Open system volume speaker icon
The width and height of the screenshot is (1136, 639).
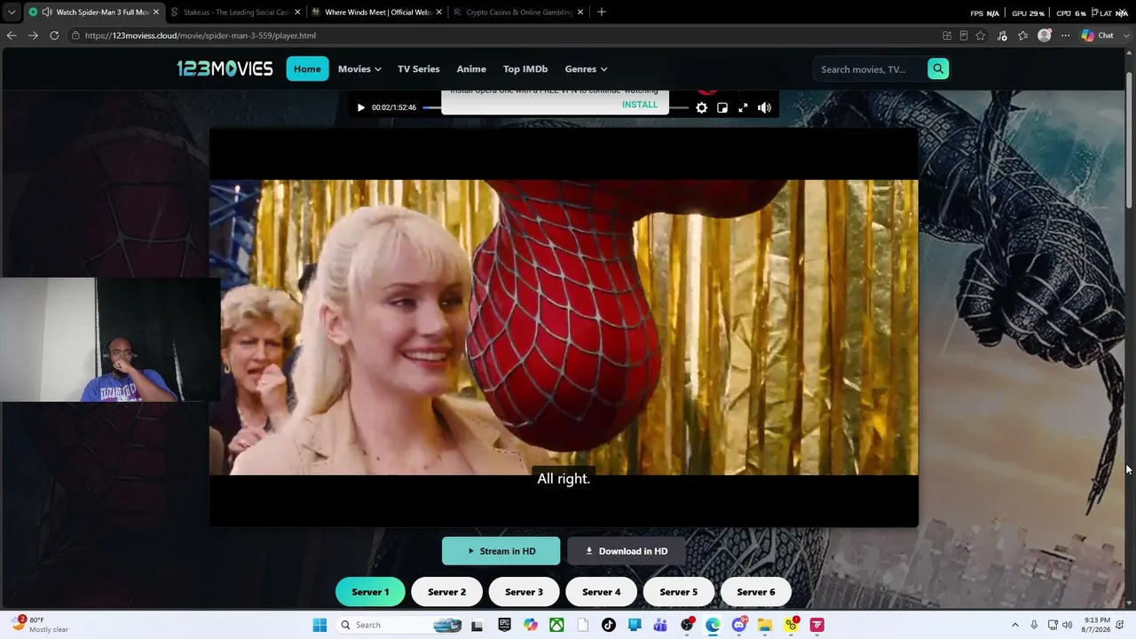tap(1067, 625)
